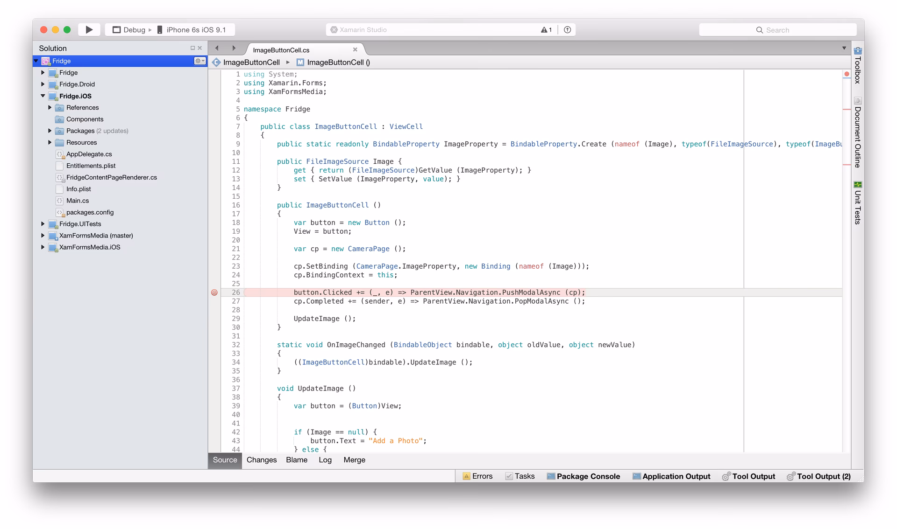Toggle the breakpoint on line 26
This screenshot has height=529, width=897.
click(214, 292)
